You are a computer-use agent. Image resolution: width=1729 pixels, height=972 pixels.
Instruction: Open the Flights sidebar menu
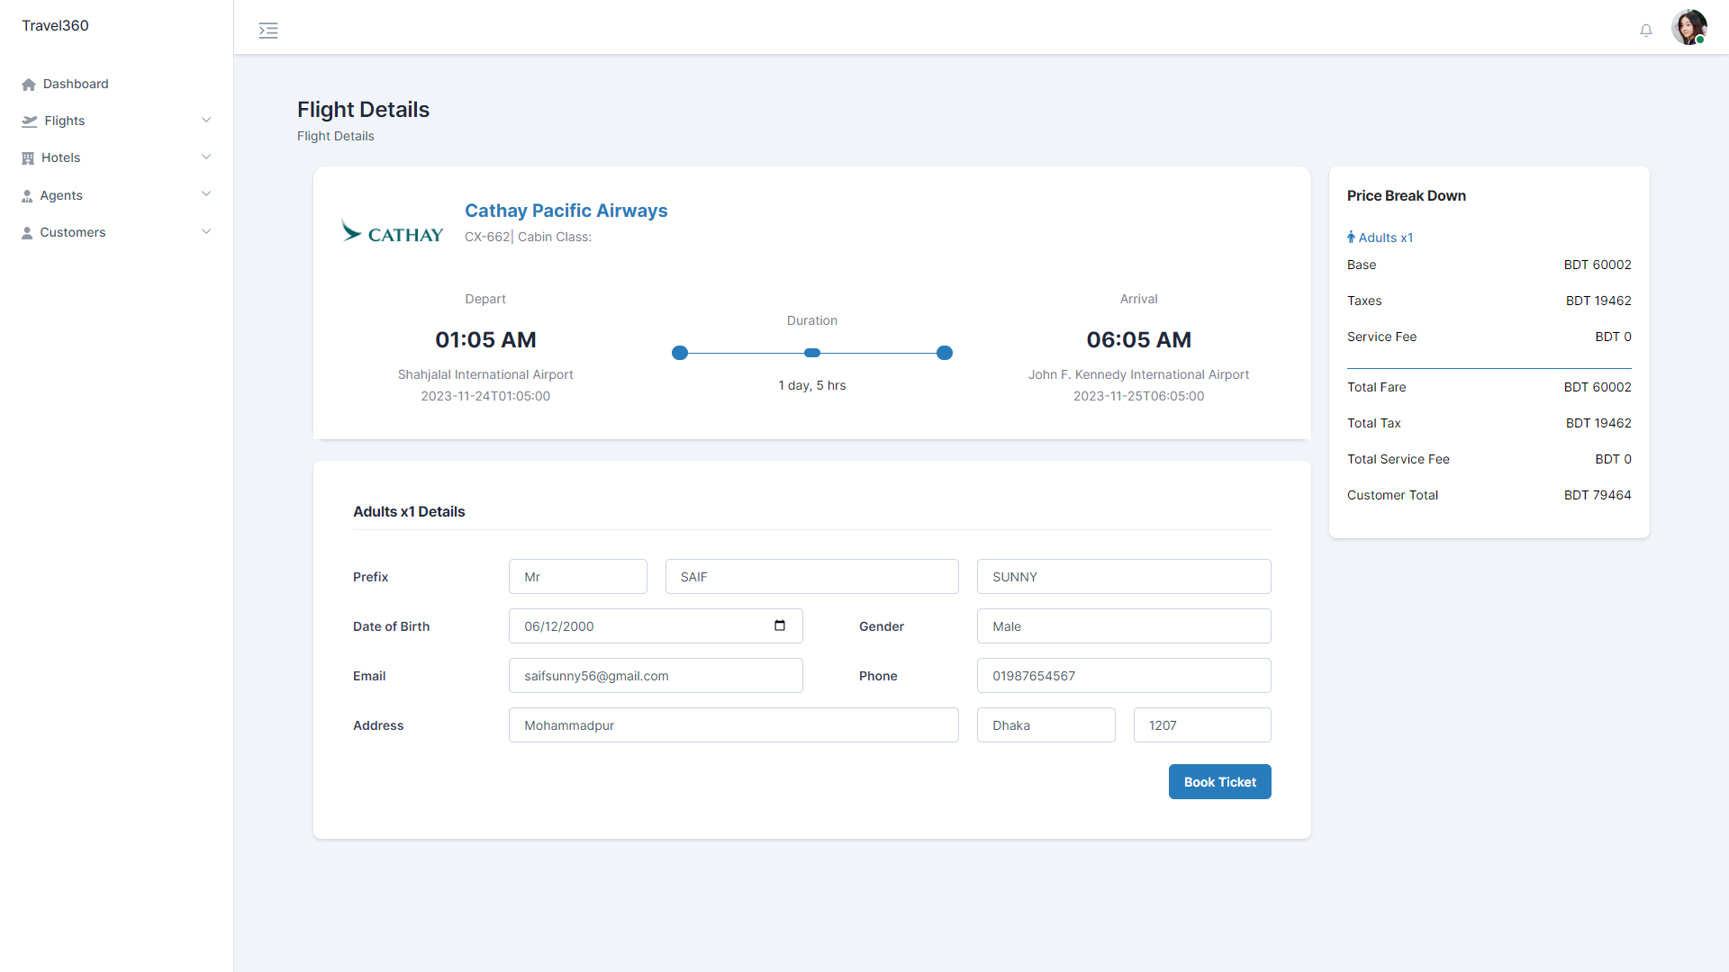click(x=117, y=121)
